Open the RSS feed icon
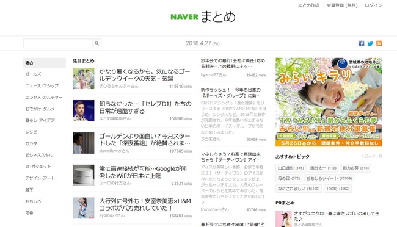 tap(379, 43)
